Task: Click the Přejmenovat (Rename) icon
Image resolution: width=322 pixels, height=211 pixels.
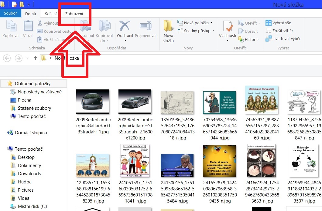Action: coord(146,26)
